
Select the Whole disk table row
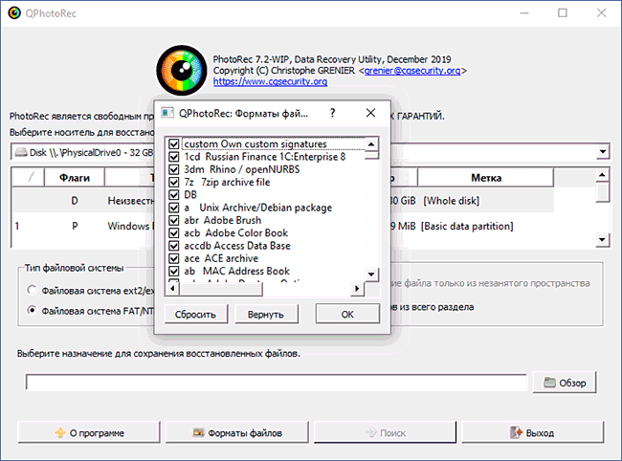(x=283, y=201)
